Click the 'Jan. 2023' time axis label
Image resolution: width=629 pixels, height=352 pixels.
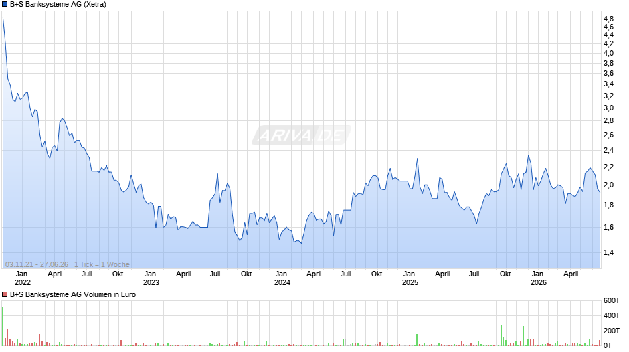click(x=151, y=278)
